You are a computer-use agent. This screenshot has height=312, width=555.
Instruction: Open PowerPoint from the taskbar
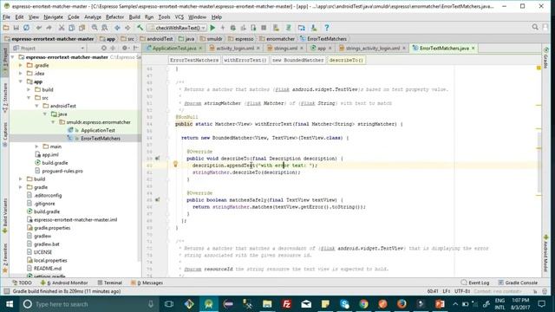440,304
